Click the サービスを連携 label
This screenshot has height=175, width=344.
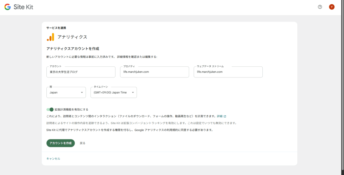(56, 28)
